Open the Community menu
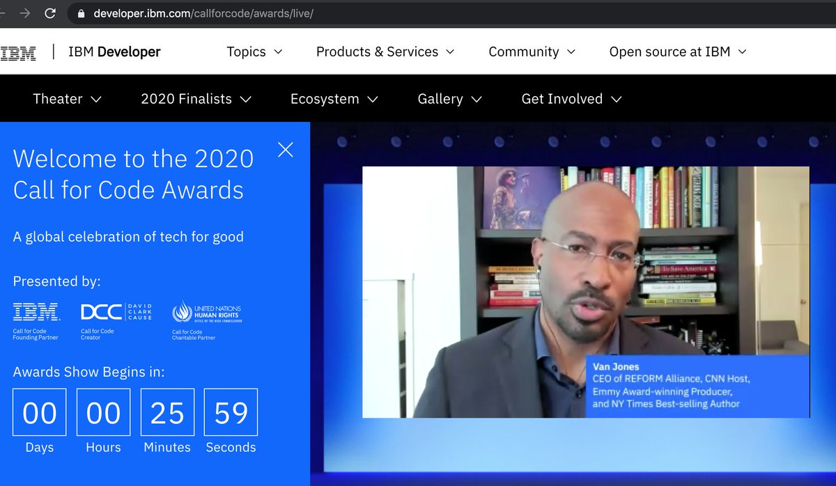 point(532,52)
